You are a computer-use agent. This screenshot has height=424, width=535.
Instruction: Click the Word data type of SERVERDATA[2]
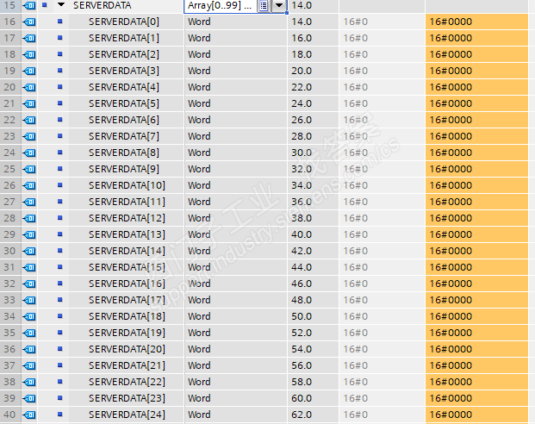[x=199, y=54]
